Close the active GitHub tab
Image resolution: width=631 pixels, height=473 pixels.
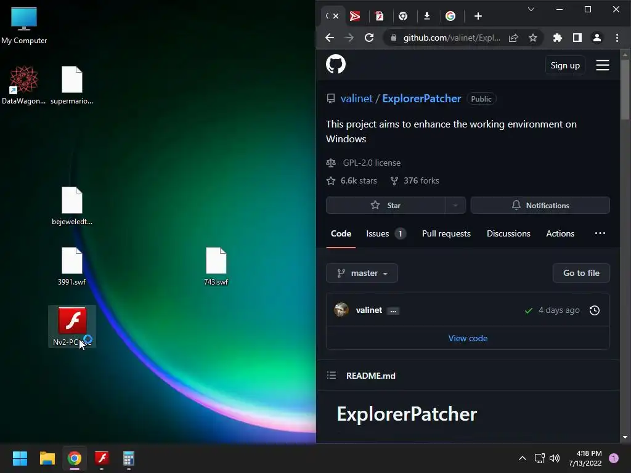pyautogui.click(x=336, y=16)
